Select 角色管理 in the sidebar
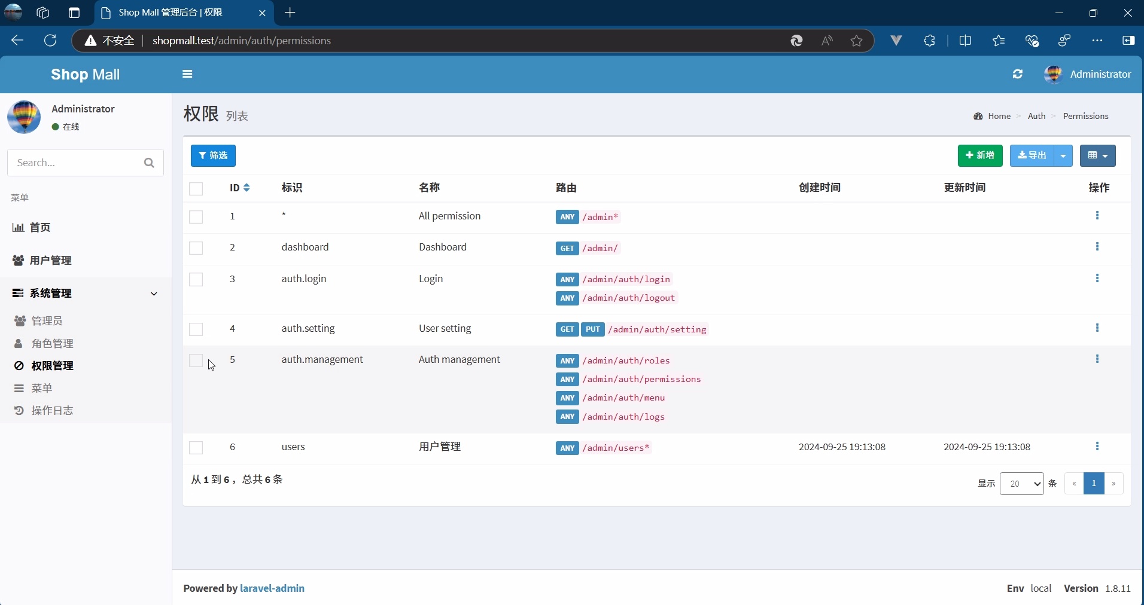This screenshot has height=605, width=1144. [52, 344]
